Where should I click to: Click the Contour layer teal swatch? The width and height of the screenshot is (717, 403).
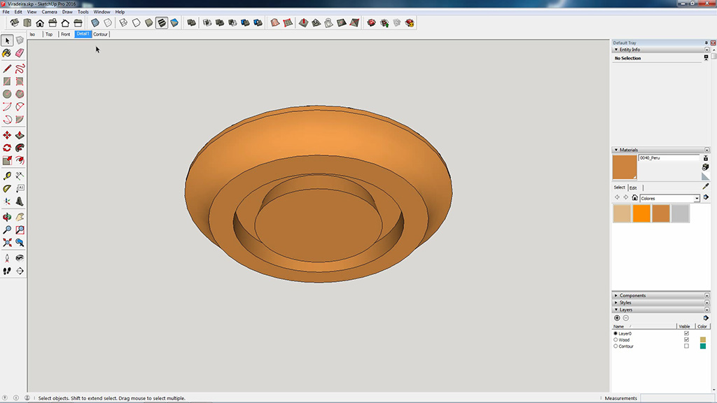coord(703,346)
